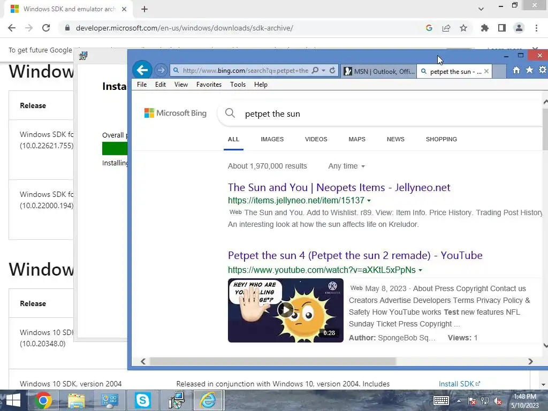
Task: Open the Windows Start button
Action: tap(13, 400)
